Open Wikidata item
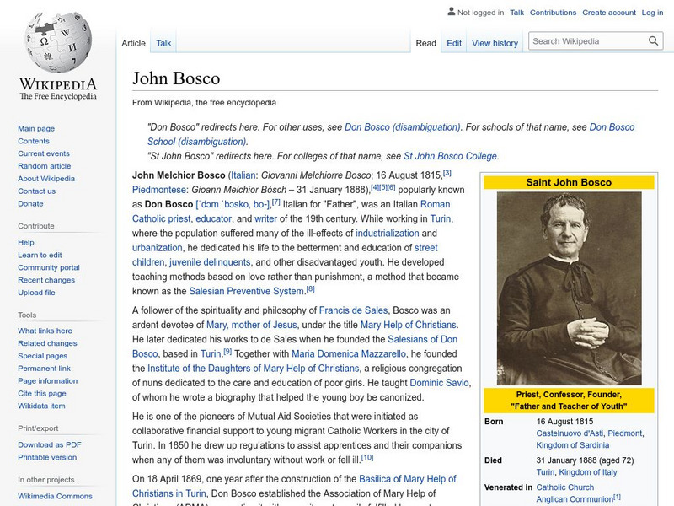Viewport: 674px width, 506px height. [41, 406]
